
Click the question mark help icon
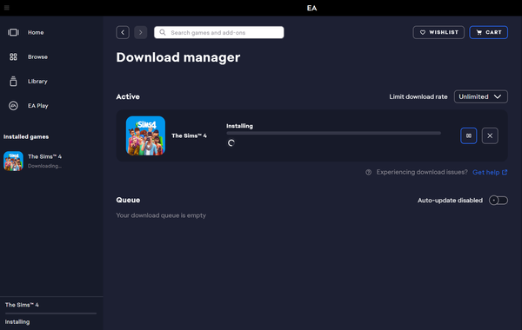point(368,172)
